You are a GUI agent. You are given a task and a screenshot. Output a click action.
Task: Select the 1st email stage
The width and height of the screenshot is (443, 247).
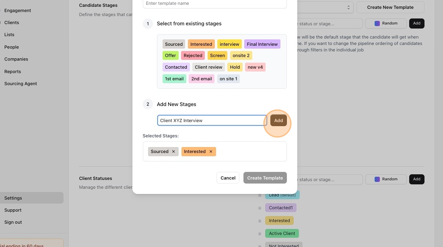(174, 79)
